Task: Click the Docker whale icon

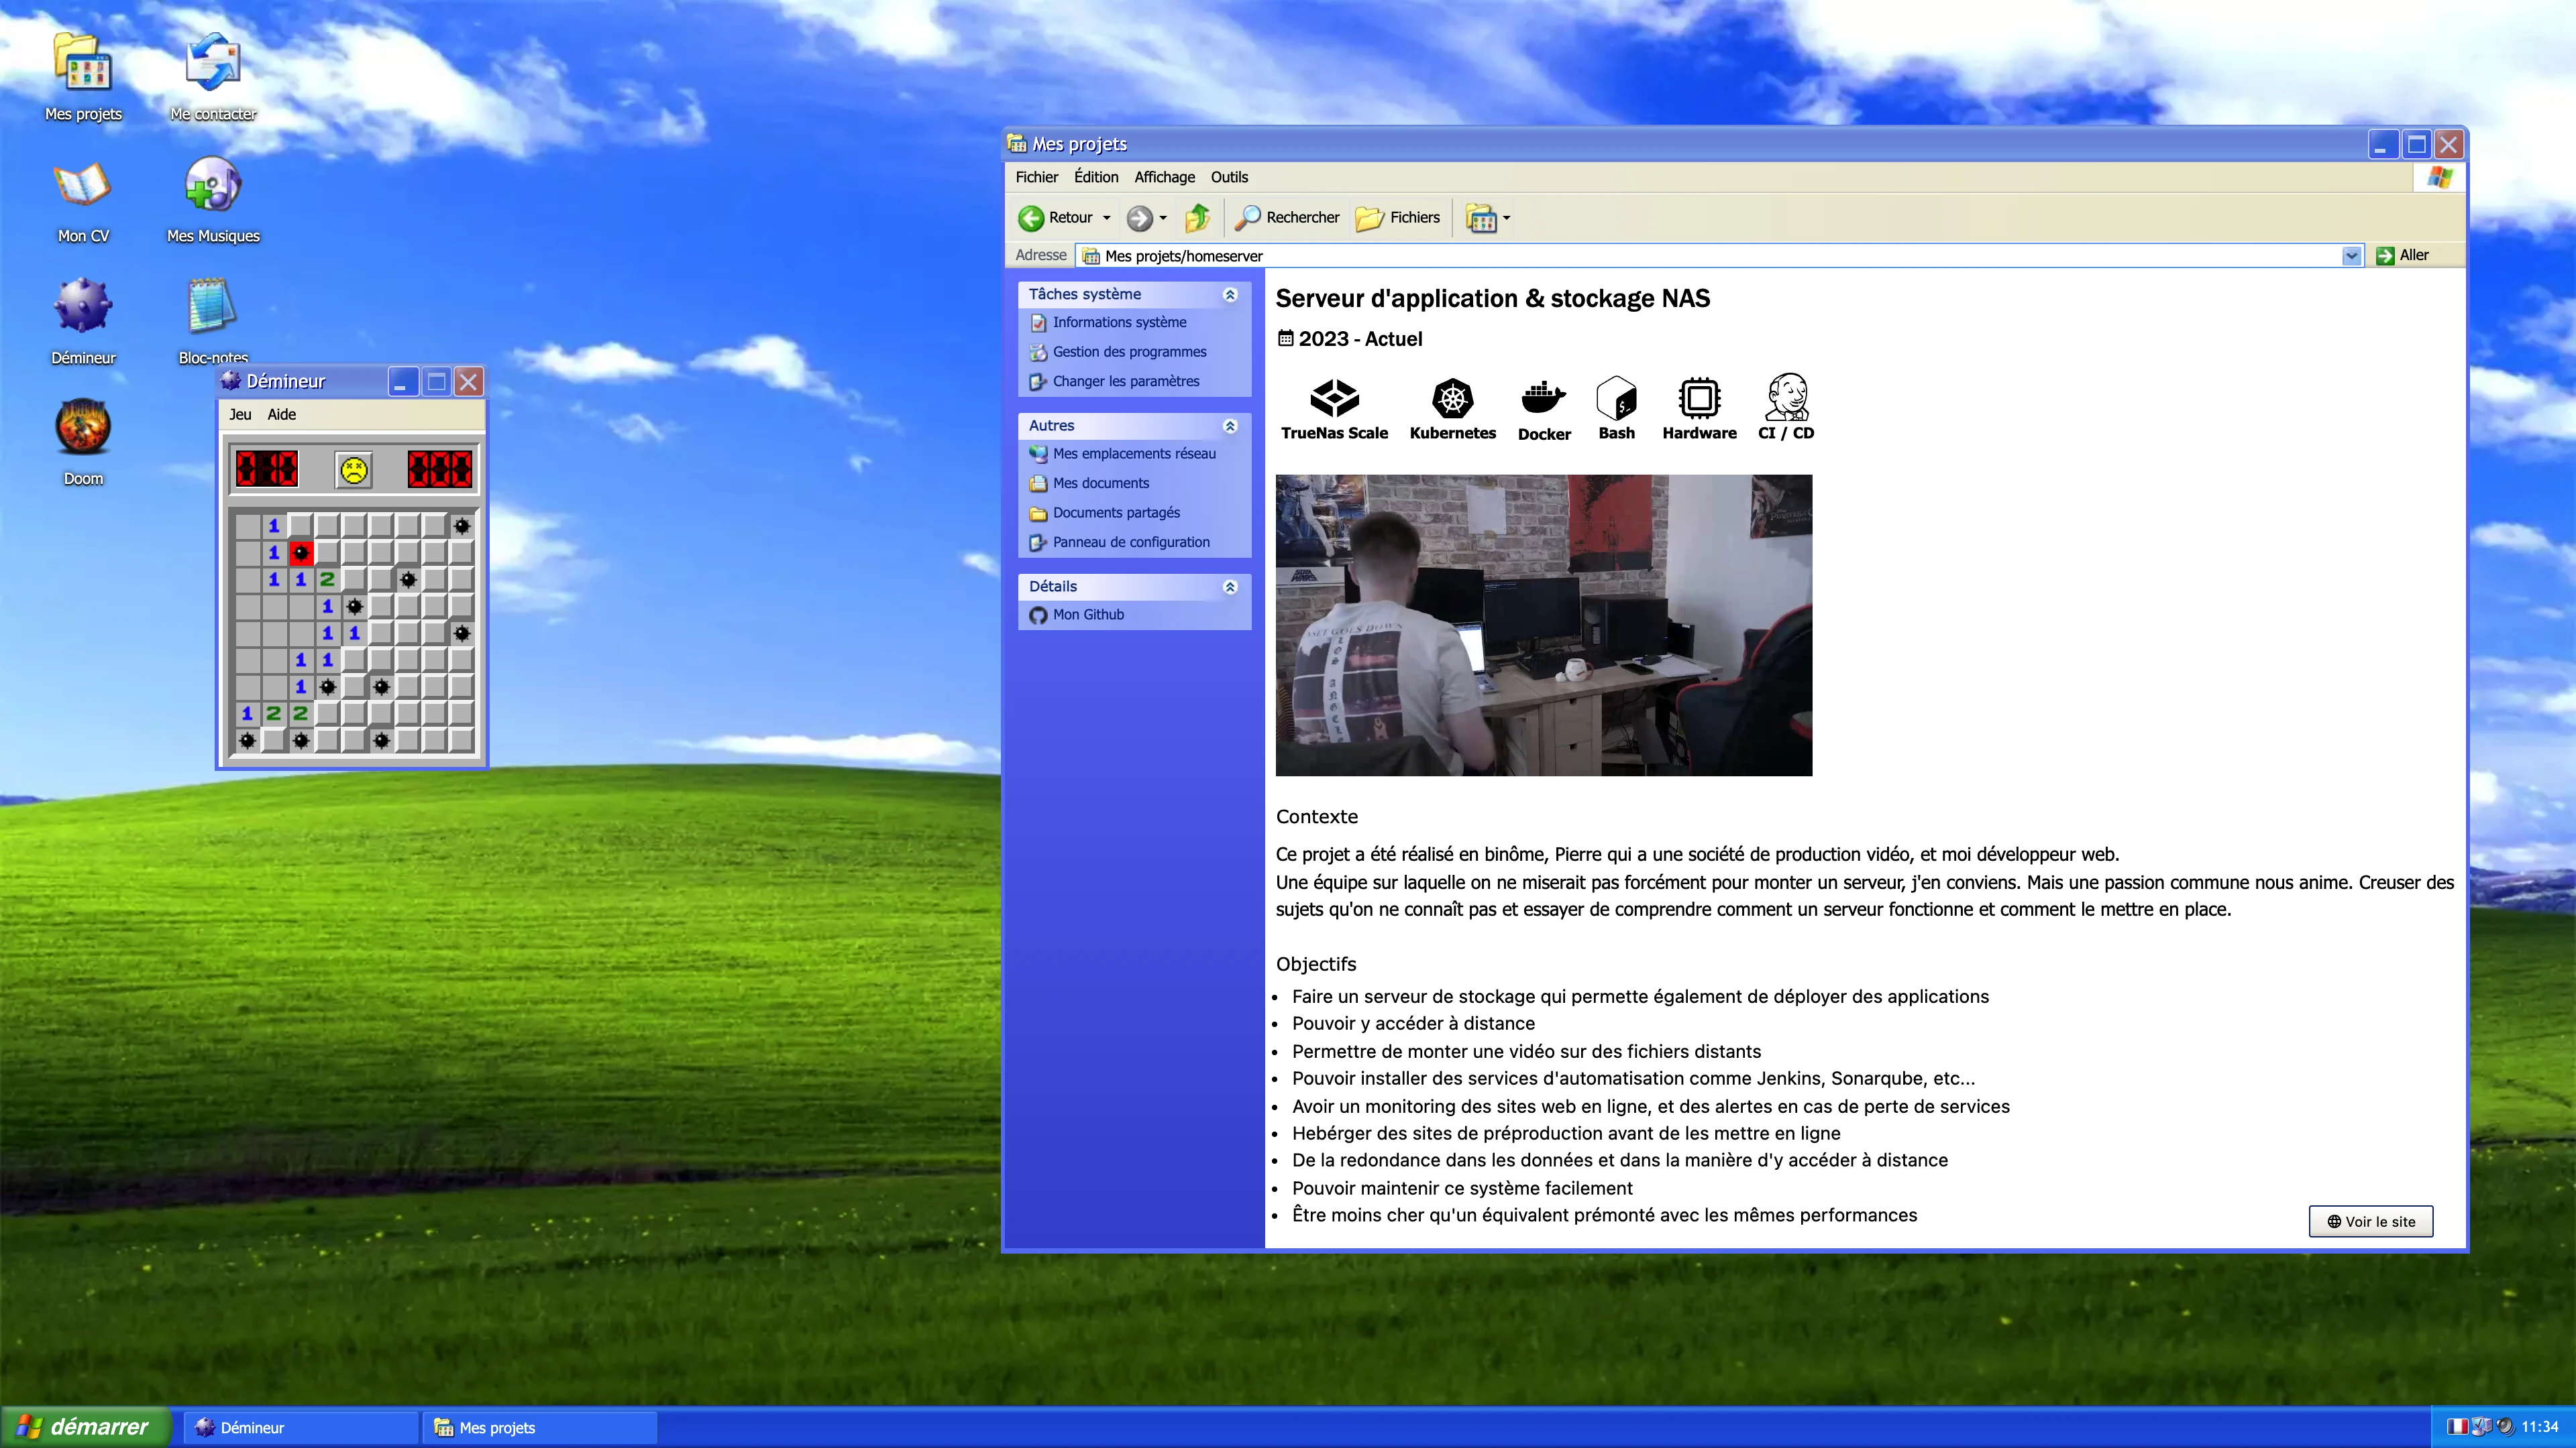Action: [x=1543, y=399]
